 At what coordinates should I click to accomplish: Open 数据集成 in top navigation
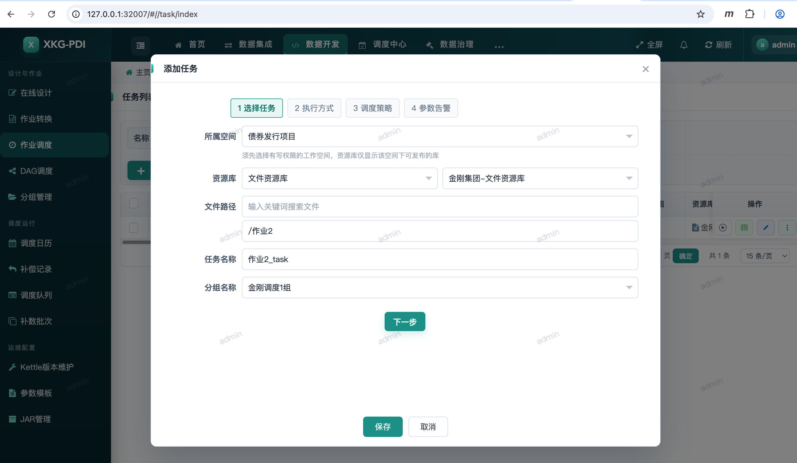tap(248, 44)
